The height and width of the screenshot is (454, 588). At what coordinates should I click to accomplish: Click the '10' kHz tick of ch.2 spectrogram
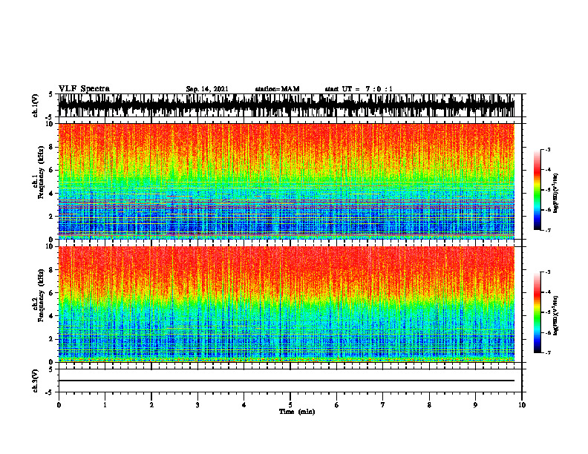(x=50, y=246)
